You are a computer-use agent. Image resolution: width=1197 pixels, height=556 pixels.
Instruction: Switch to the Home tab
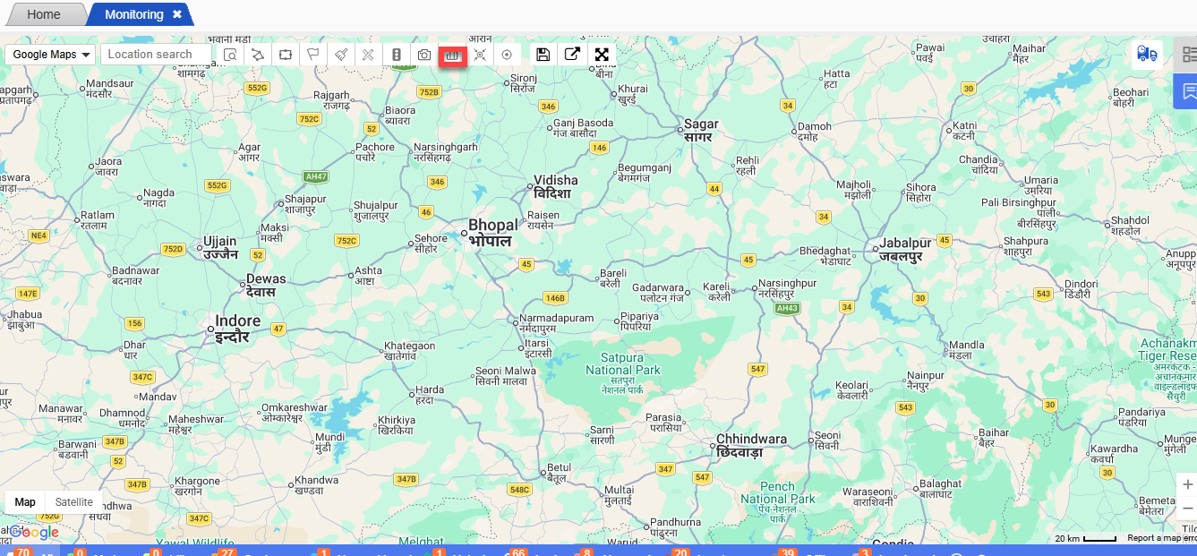point(43,14)
